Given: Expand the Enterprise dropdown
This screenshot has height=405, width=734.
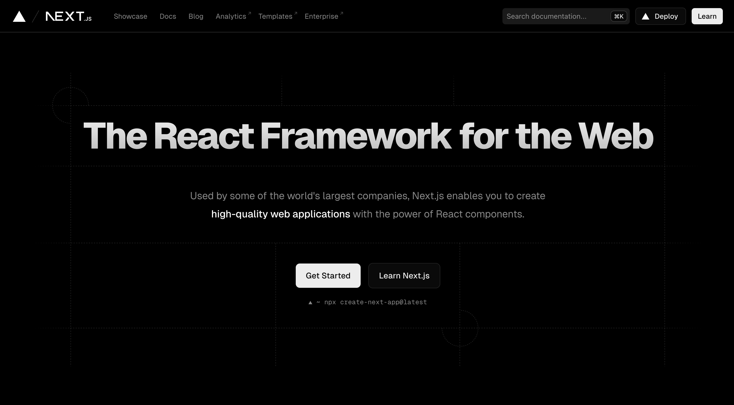Looking at the screenshot, I should [321, 16].
